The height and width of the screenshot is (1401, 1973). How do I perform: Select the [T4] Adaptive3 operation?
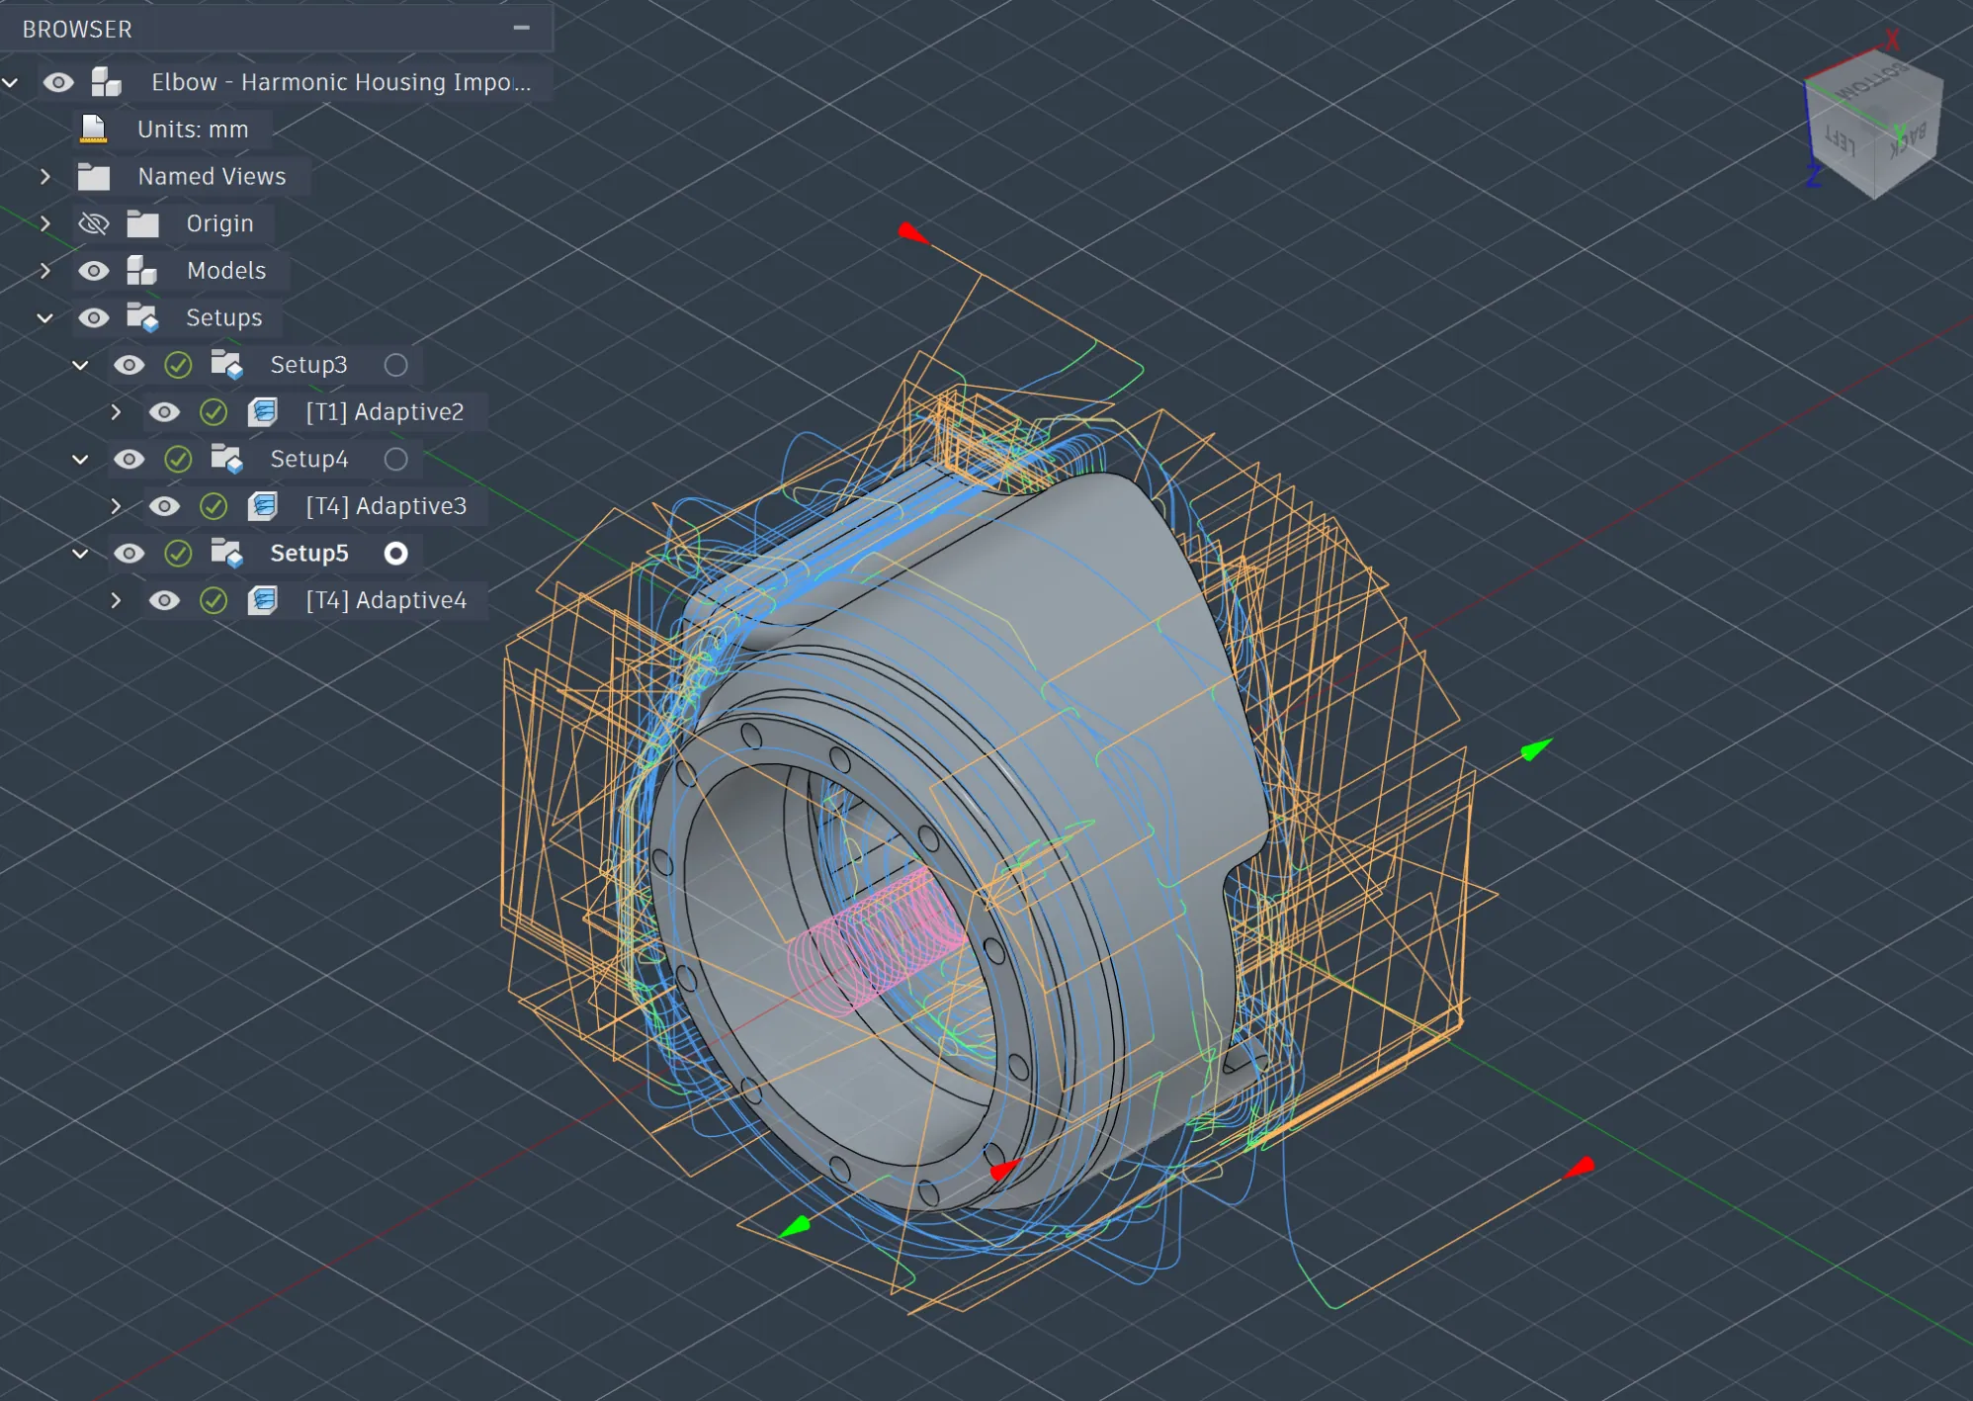point(386,506)
